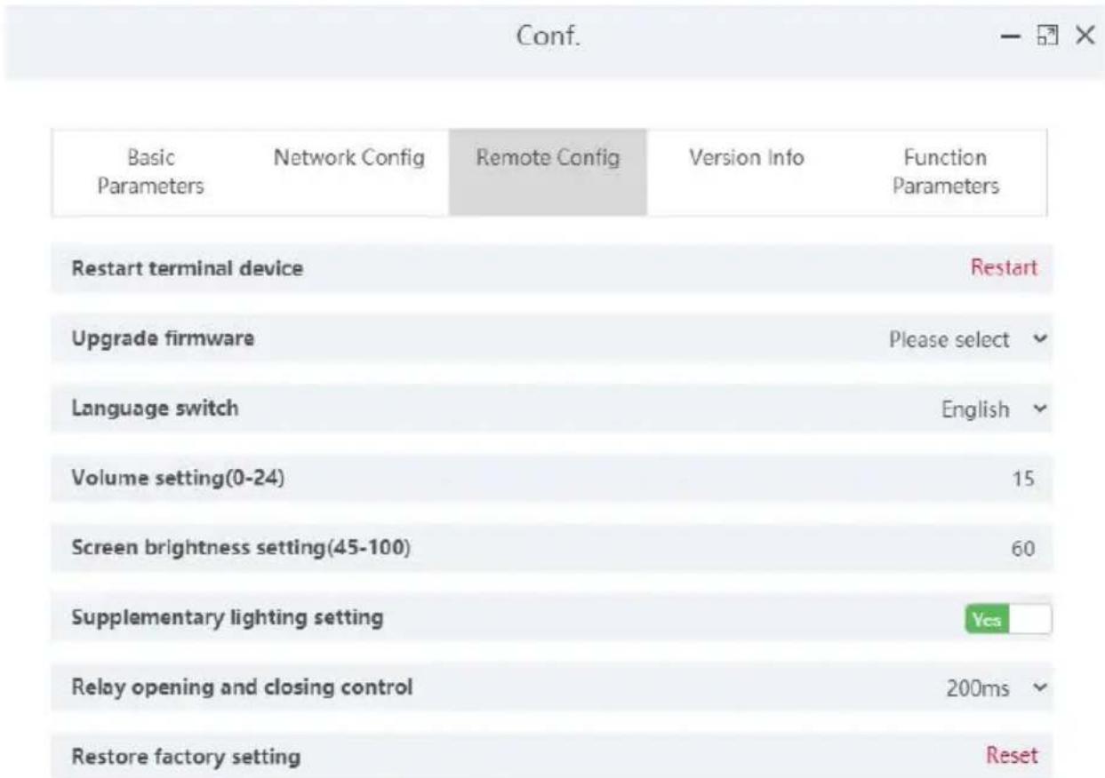Click the 'Language switch' label

(155, 409)
